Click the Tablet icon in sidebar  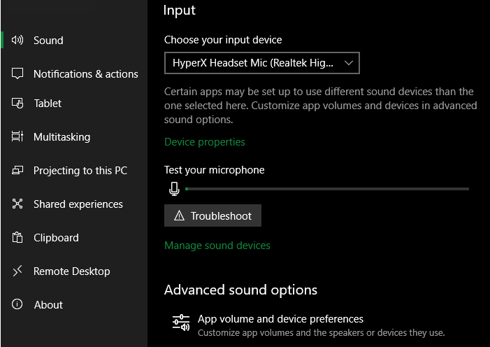point(17,104)
